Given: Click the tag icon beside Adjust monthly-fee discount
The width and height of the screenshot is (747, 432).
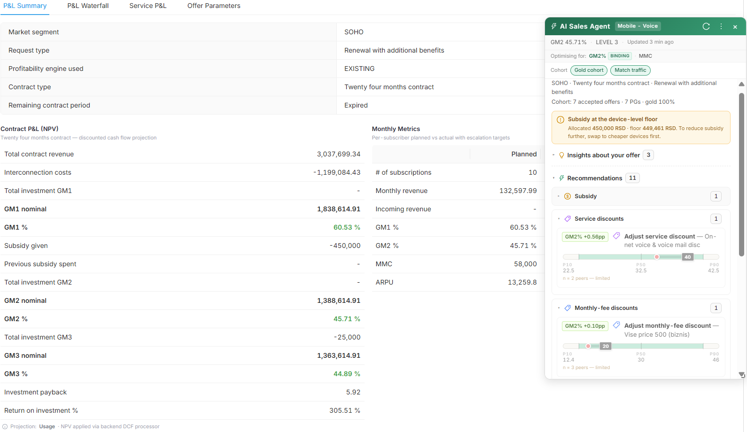Looking at the screenshot, I should [x=616, y=325].
